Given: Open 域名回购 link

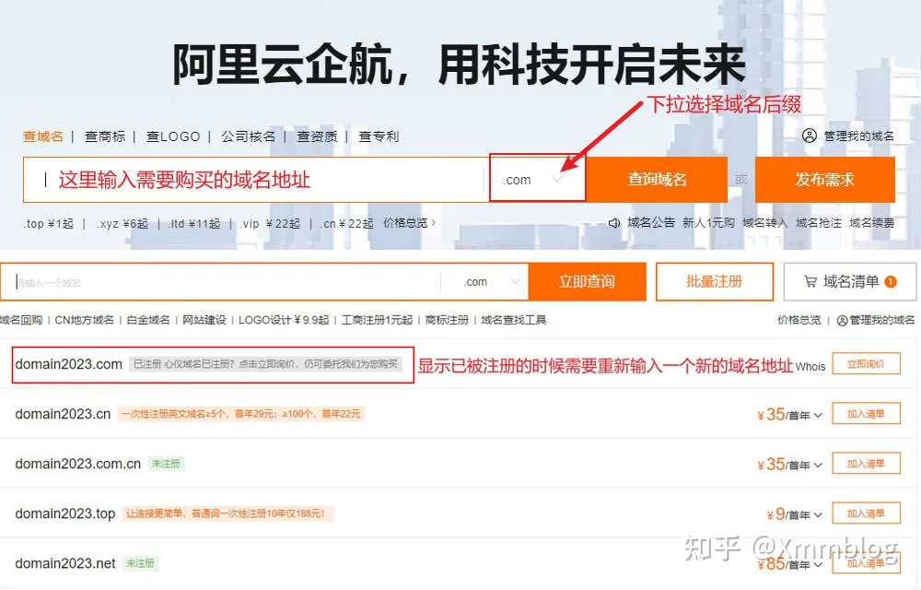Looking at the screenshot, I should pyautogui.click(x=21, y=320).
